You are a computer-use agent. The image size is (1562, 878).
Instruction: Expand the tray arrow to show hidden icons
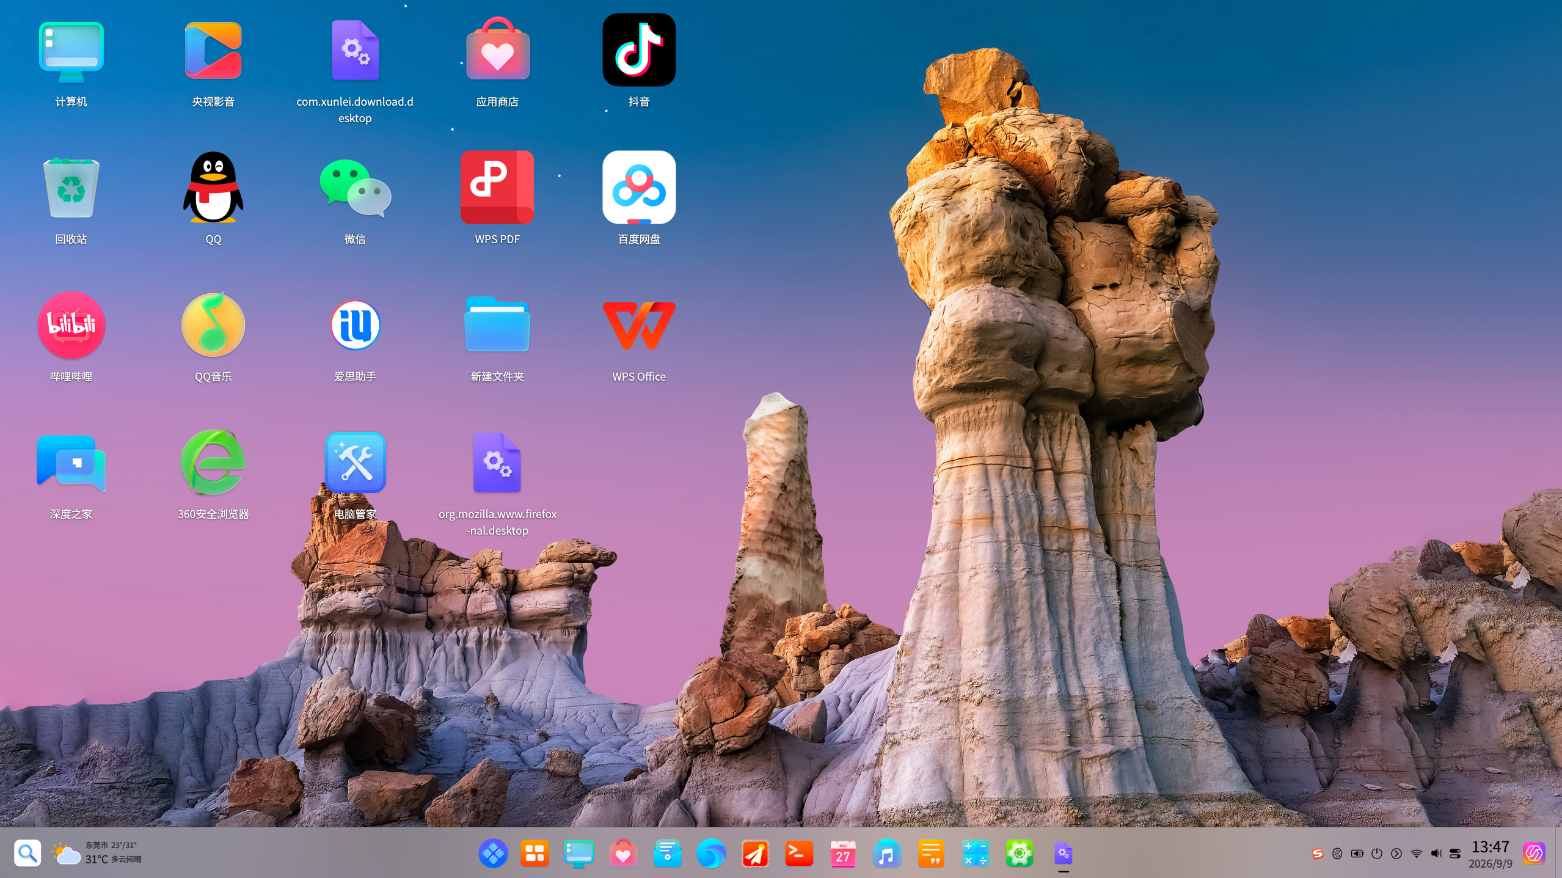click(1396, 854)
